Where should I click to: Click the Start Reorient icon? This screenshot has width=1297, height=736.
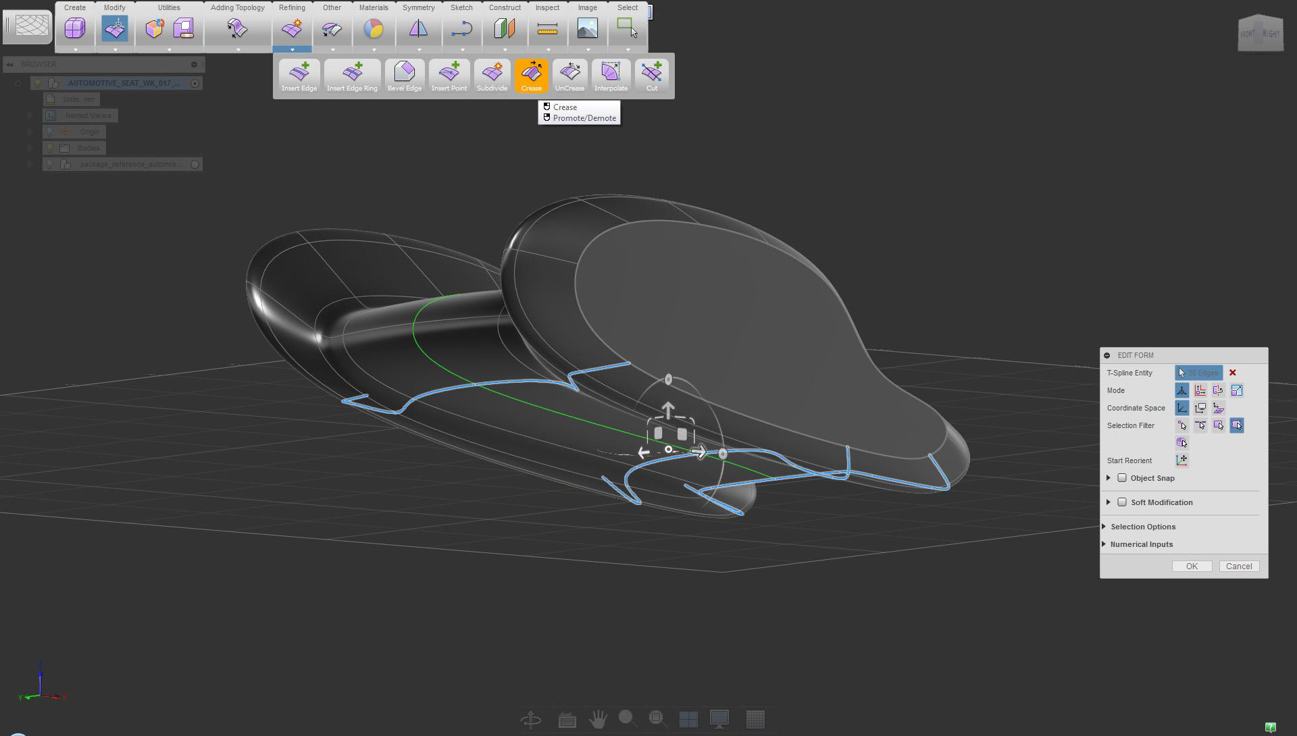[x=1181, y=461]
